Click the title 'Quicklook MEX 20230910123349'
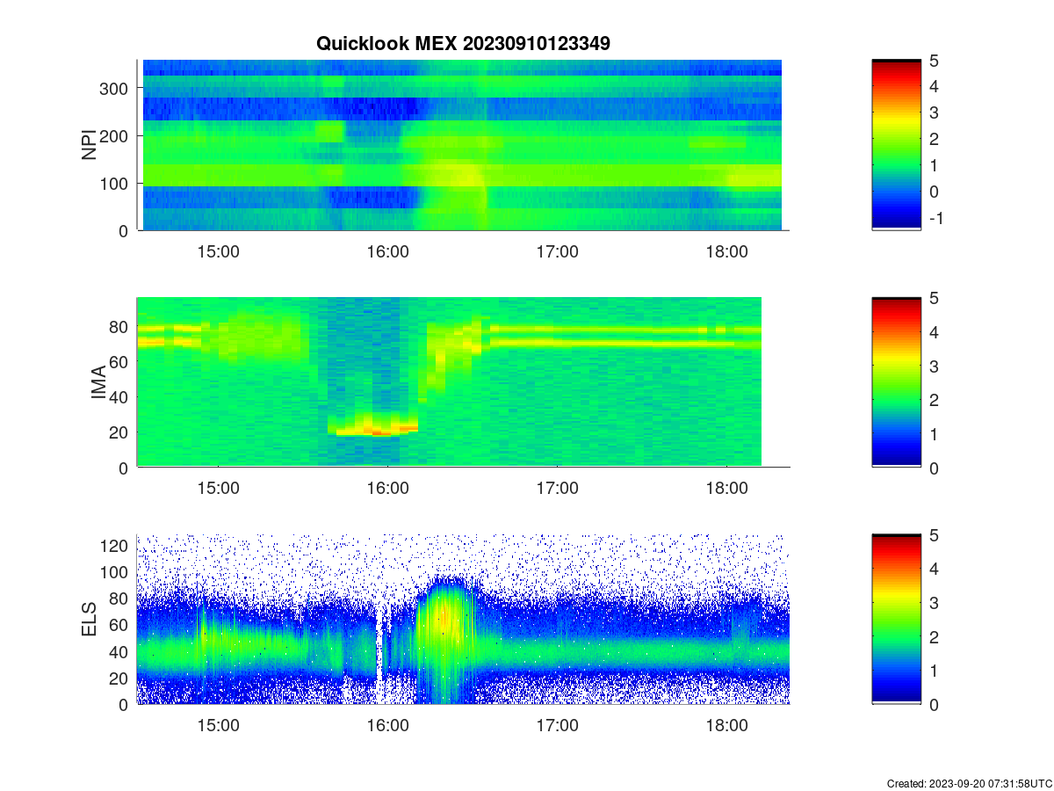 click(463, 43)
